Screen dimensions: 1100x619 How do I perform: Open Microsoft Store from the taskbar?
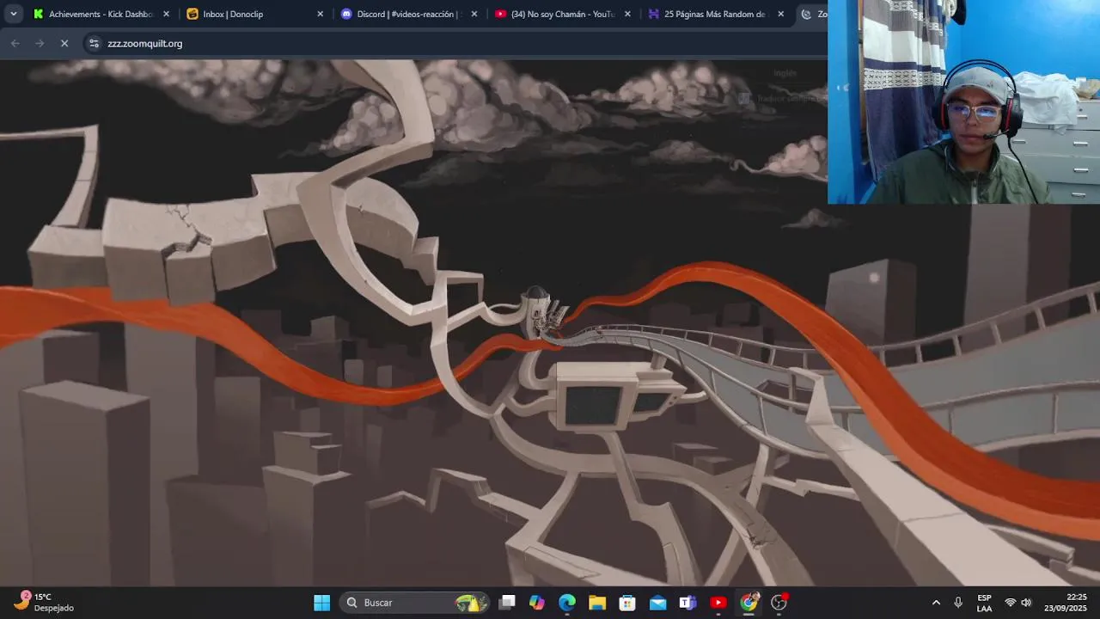(x=627, y=603)
